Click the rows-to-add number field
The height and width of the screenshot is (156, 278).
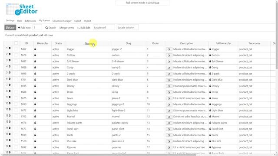[37, 28]
